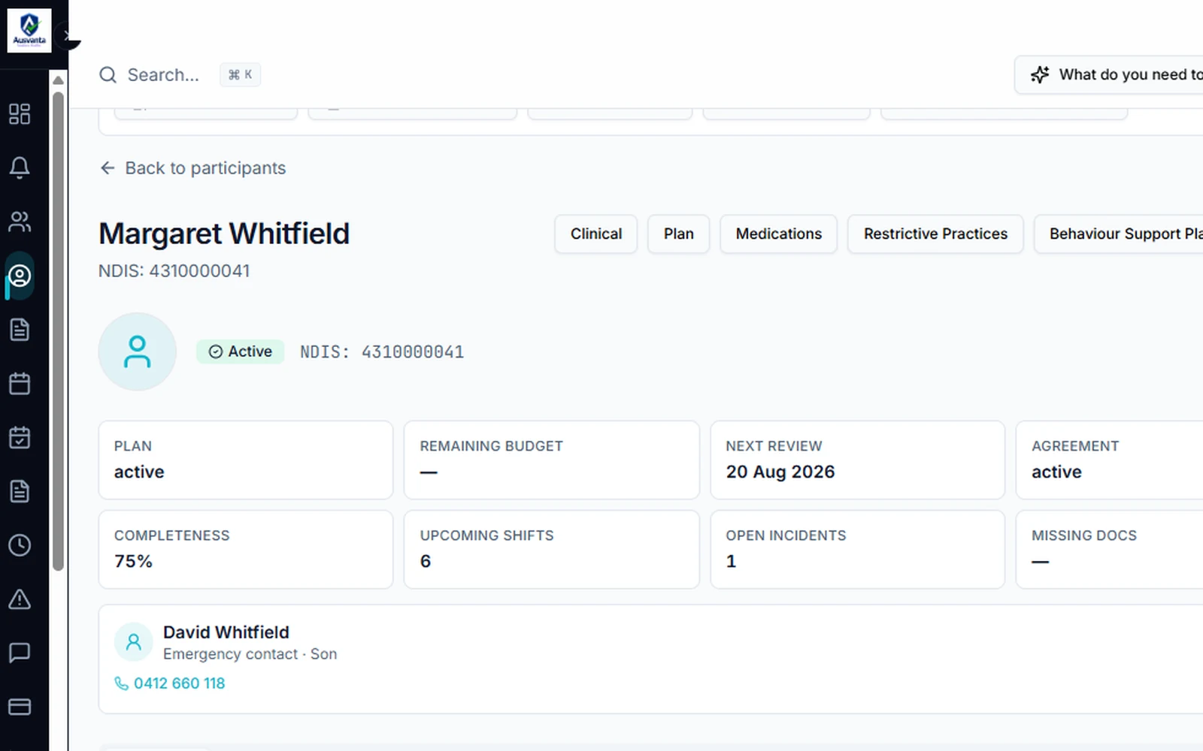
Task: Open the staff/users group icon in sidebar
Action: (20, 222)
